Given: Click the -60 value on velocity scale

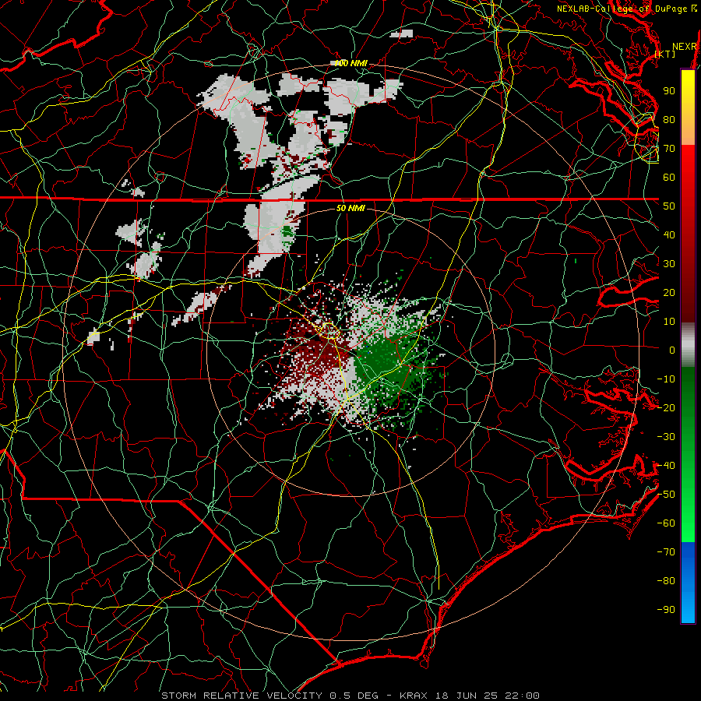Looking at the screenshot, I should (x=666, y=523).
